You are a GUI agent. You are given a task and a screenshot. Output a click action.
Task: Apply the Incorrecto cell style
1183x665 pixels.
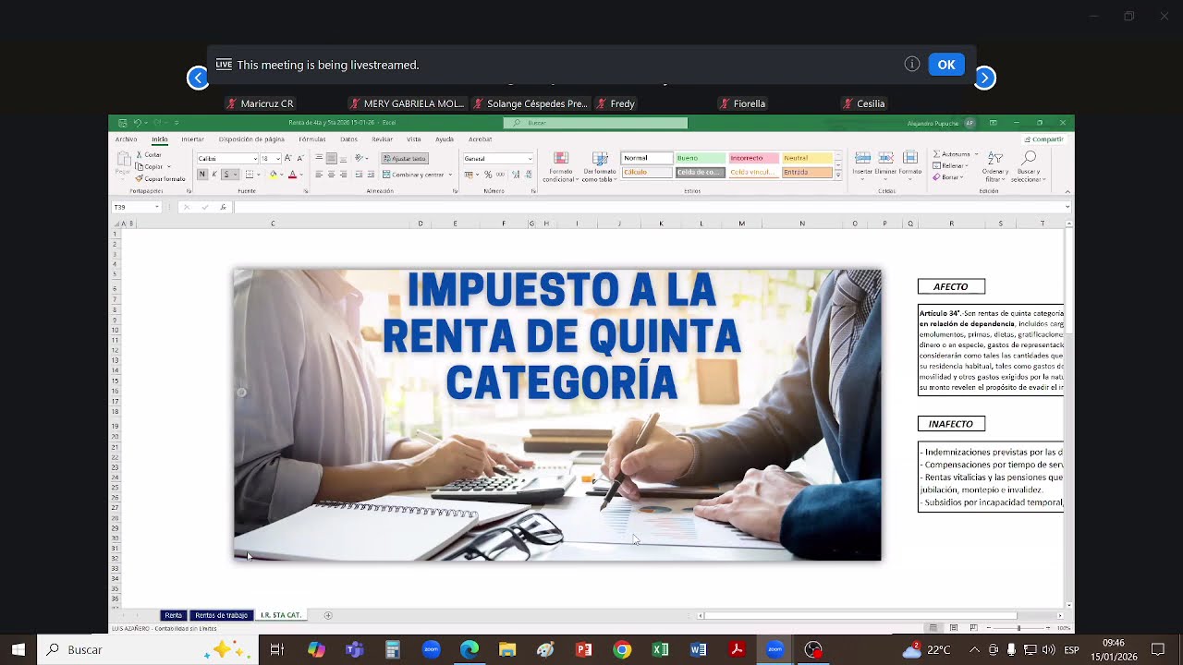pyautogui.click(x=753, y=158)
